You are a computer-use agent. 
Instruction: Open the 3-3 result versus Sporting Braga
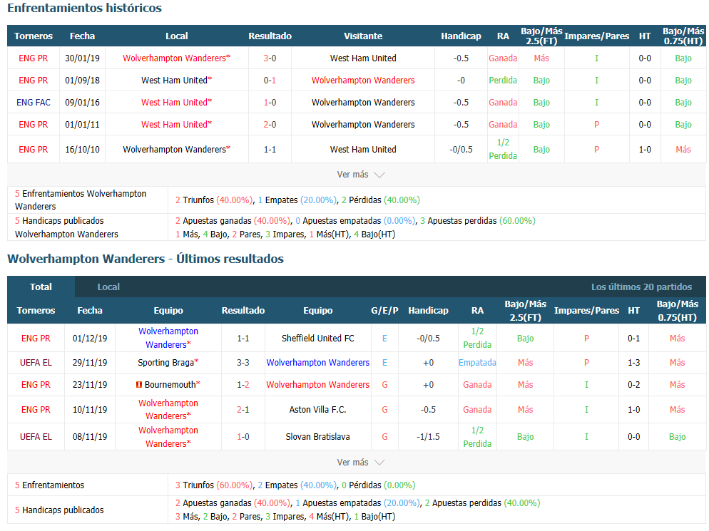243,363
